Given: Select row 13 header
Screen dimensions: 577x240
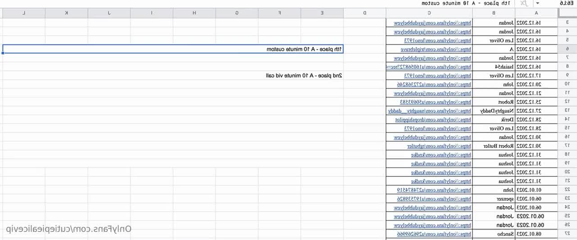Looking at the screenshot, I should (567, 111).
